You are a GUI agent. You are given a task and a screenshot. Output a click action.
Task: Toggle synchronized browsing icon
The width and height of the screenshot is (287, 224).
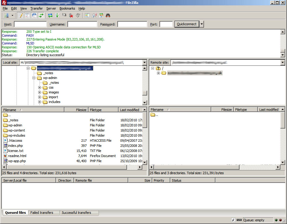[x=101, y=16]
